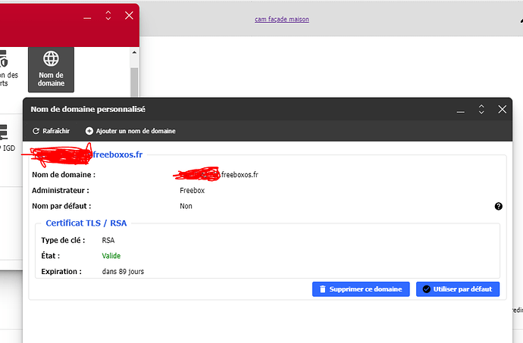Minimize the red settings window
Screen dimensions: 523x343
87,17
